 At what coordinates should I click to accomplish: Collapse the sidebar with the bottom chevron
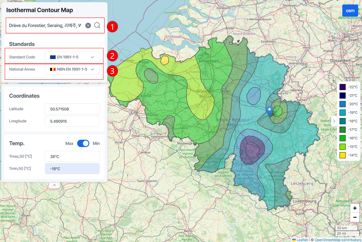coord(54,185)
